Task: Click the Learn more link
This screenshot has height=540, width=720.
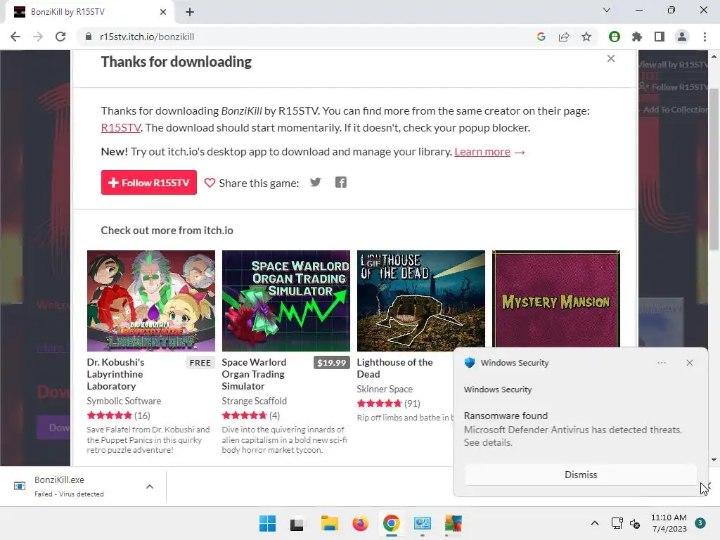Action: 482,152
